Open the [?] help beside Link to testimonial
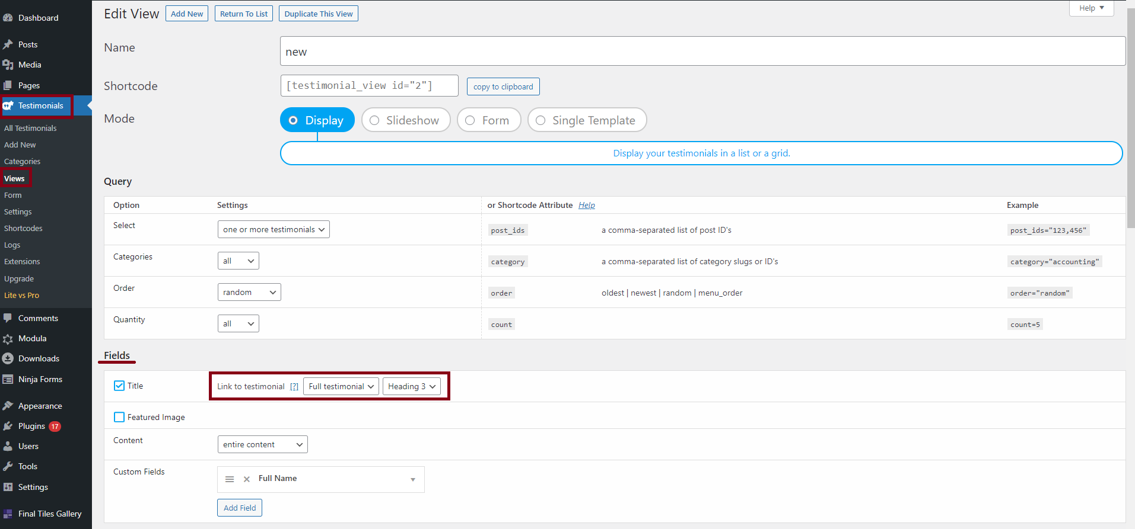The image size is (1135, 529). [294, 386]
